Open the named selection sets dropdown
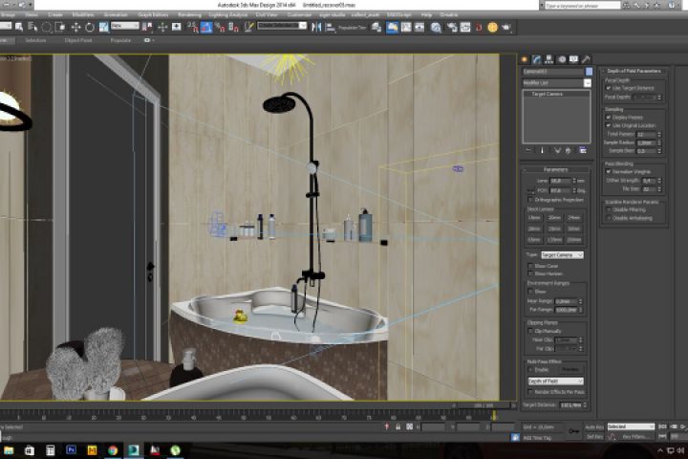The width and height of the screenshot is (688, 459). tap(282, 26)
